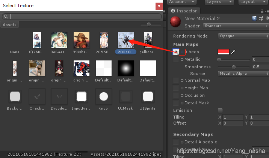Viewport: 269px width, 158px height.
Task: Pick the Default radial glow texture
Action: [126, 68]
